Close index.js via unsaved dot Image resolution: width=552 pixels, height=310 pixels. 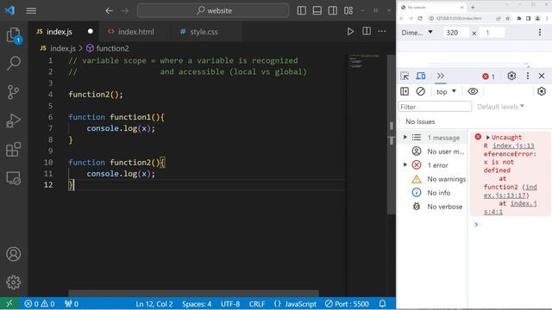pos(90,31)
